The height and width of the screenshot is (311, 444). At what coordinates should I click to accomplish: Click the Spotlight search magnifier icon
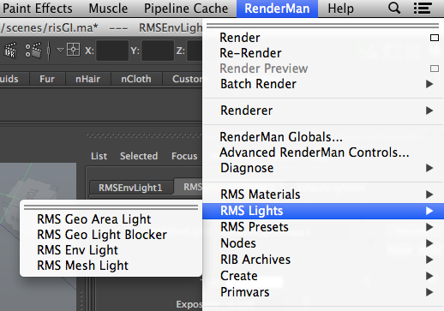[x=394, y=9]
